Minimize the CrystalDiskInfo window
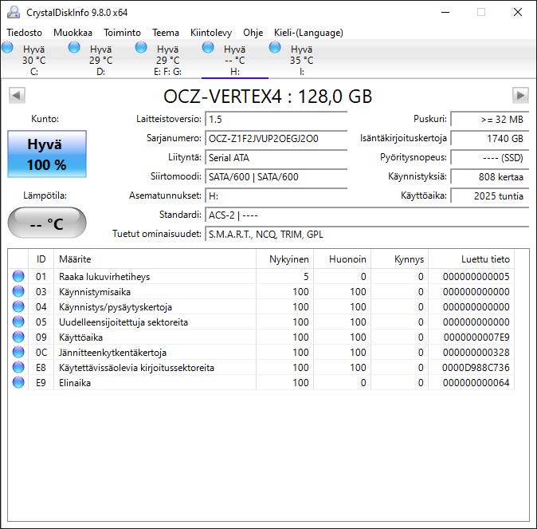537x529 pixels. coord(445,12)
